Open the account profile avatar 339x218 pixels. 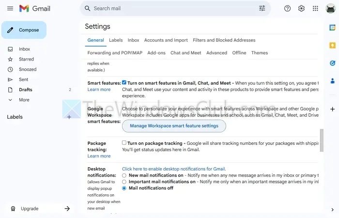331,8
